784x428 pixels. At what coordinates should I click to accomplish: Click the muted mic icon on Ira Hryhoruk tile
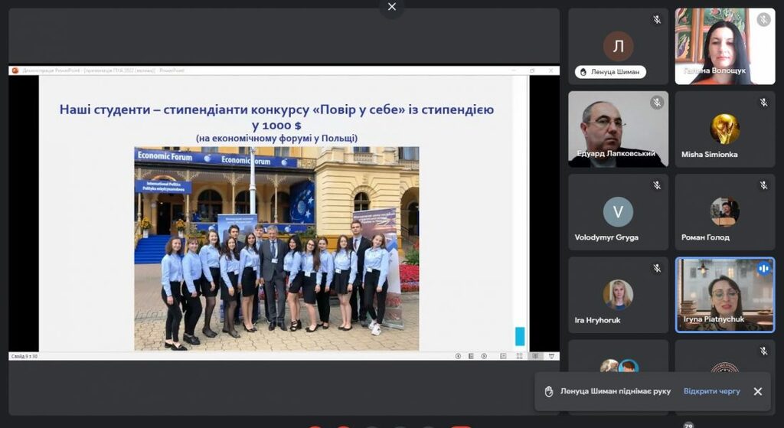(x=656, y=268)
